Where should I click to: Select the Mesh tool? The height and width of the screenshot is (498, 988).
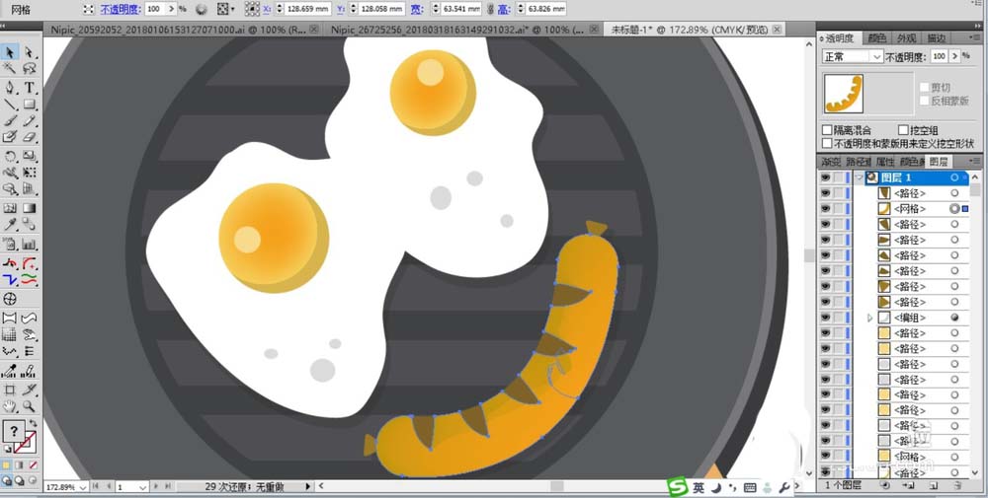pyautogui.click(x=10, y=208)
